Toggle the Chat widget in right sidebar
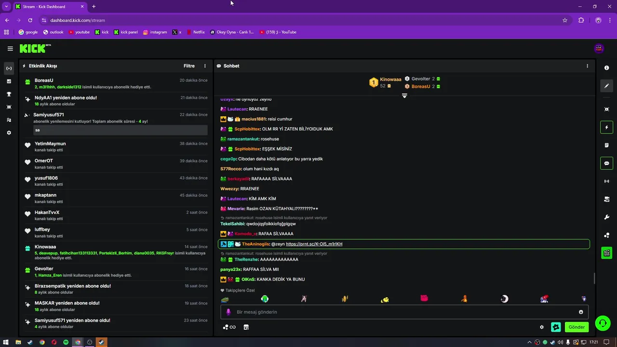This screenshot has height=347, width=617. click(x=606, y=163)
